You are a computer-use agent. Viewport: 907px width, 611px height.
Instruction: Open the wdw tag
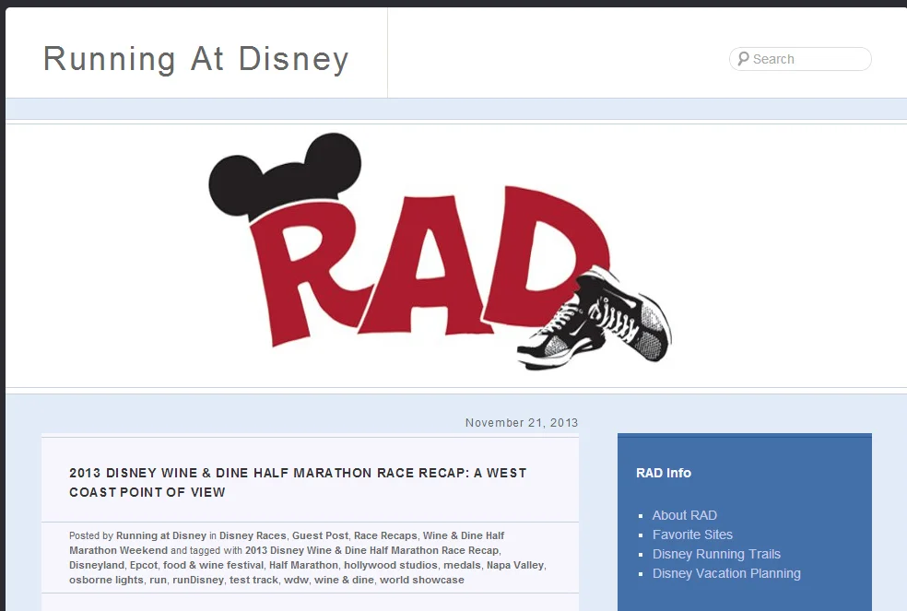296,580
